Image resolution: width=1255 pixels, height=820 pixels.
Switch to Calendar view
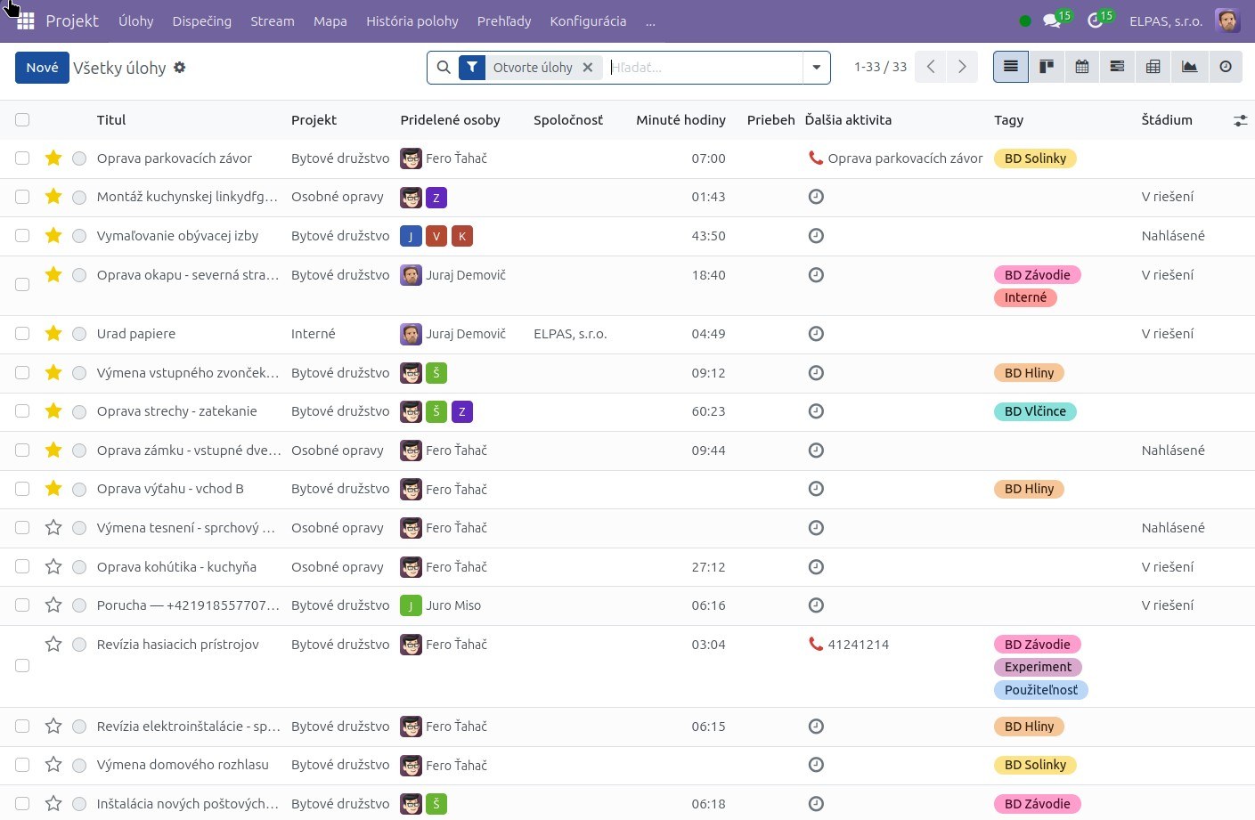(x=1082, y=67)
